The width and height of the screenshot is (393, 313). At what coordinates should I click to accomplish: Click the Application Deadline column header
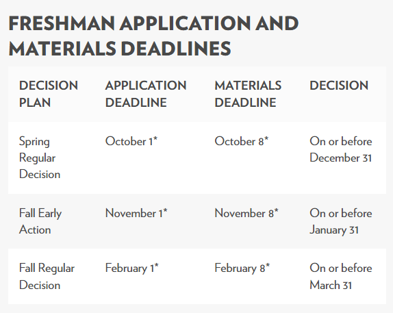pyautogui.click(x=146, y=94)
